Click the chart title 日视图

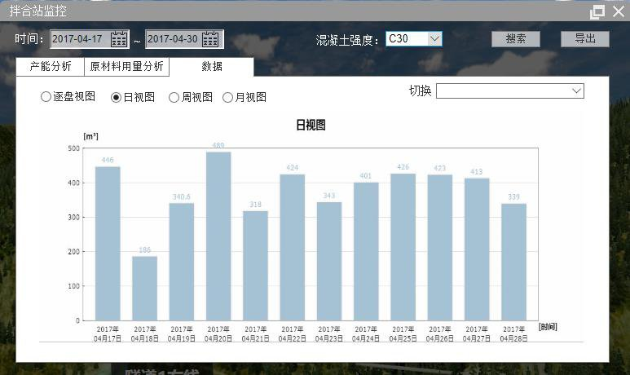tap(311, 125)
